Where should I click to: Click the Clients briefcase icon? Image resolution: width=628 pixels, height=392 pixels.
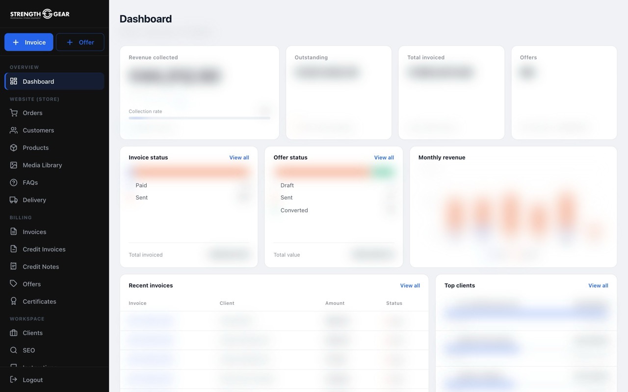pyautogui.click(x=14, y=333)
